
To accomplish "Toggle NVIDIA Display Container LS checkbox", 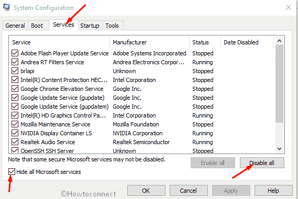I will tap(15, 133).
